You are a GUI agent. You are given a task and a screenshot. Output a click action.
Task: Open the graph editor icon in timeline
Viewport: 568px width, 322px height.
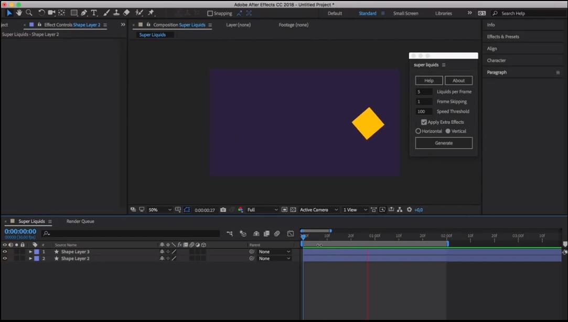click(291, 233)
